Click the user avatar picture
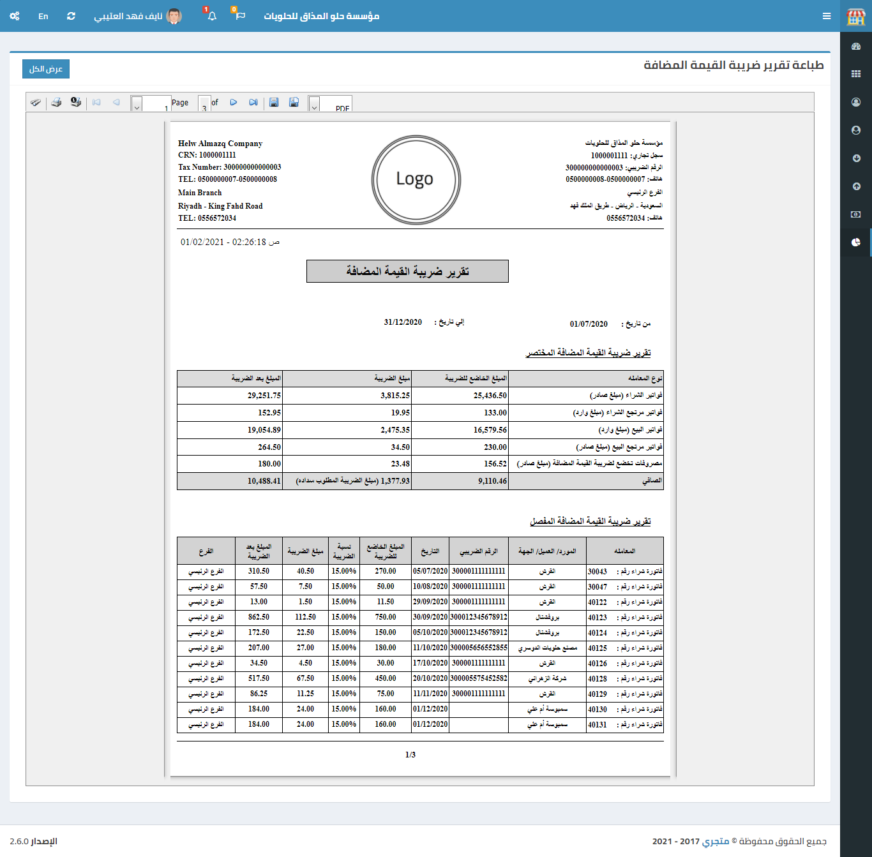Screen dimensions: 872x857 174,16
